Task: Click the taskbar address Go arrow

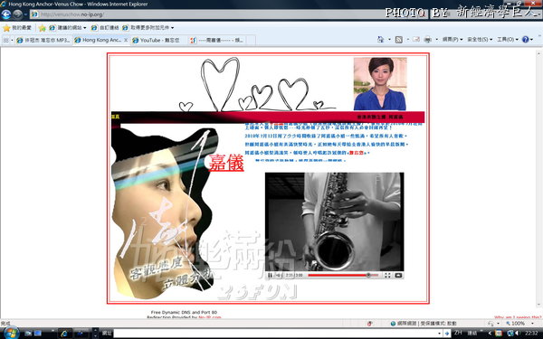Action: coord(447,334)
